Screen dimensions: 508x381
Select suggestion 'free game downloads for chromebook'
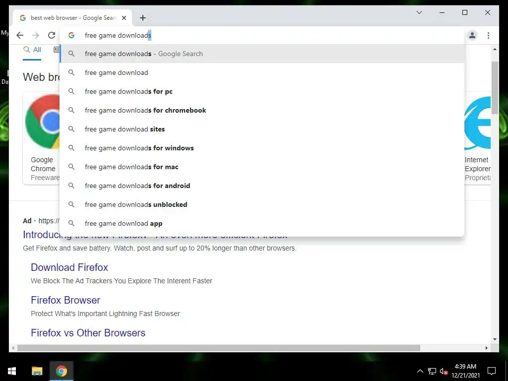(x=262, y=110)
